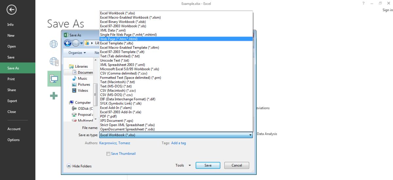This screenshot has width=393, height=180.
Task: Choose CSV (Macintosh) (*.csv)
Action: 176,90
